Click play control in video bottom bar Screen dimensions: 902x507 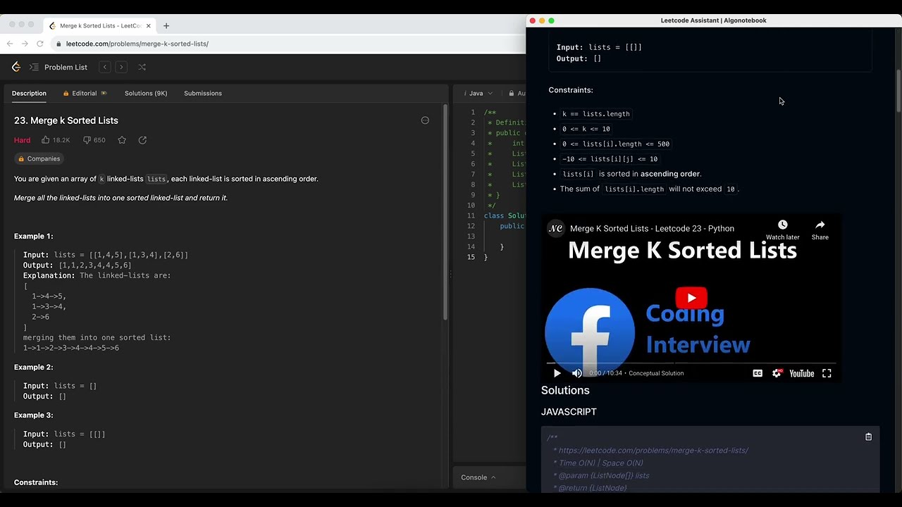click(x=557, y=373)
